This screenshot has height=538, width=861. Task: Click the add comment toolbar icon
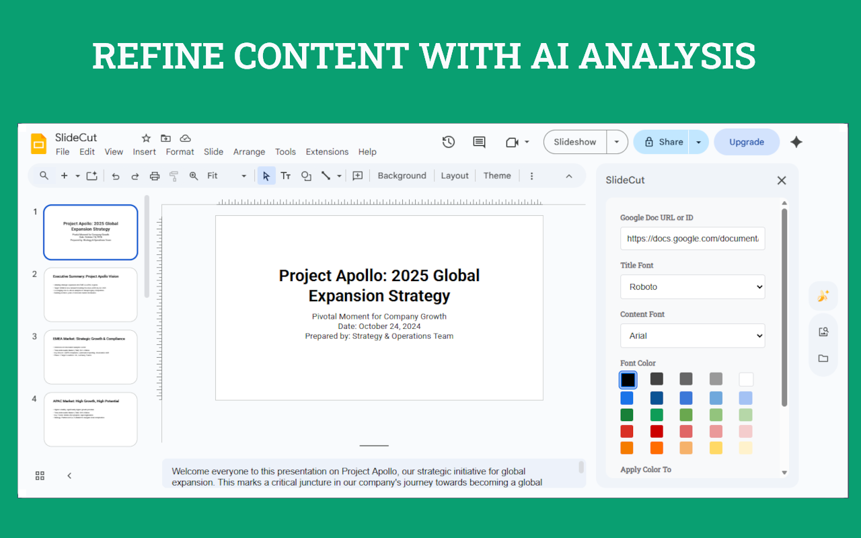[358, 176]
